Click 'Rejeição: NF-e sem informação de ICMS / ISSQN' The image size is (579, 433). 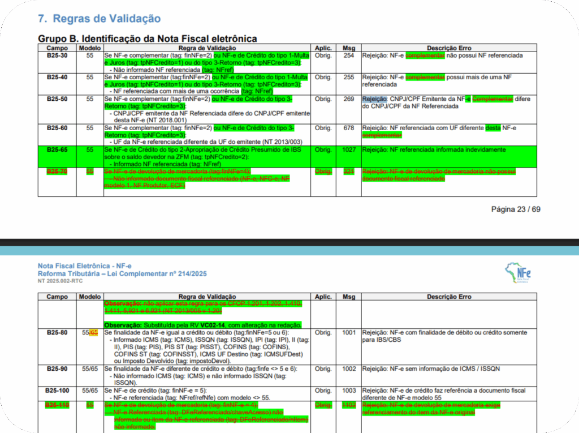(x=431, y=368)
